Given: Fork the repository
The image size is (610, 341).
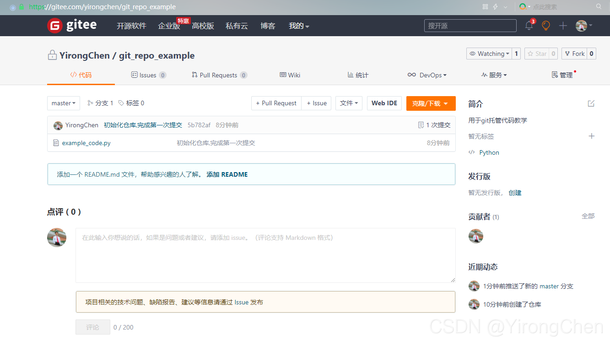Looking at the screenshot, I should coord(574,54).
